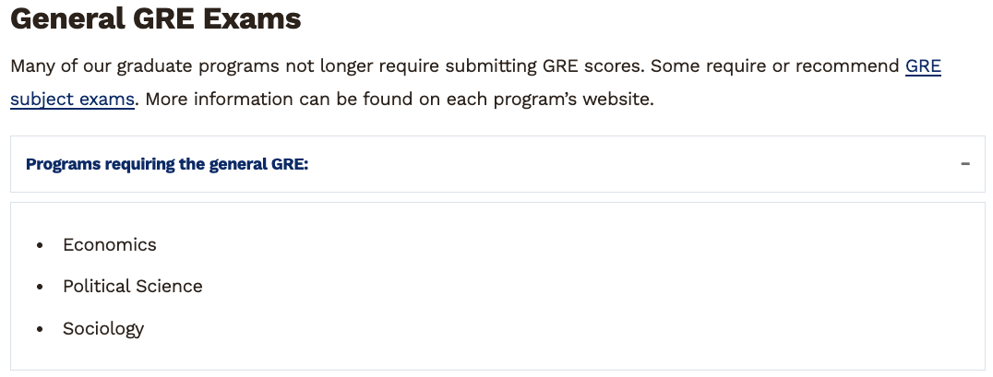
Task: Click the "Programs requiring the general GRE:" header
Action: (x=167, y=164)
